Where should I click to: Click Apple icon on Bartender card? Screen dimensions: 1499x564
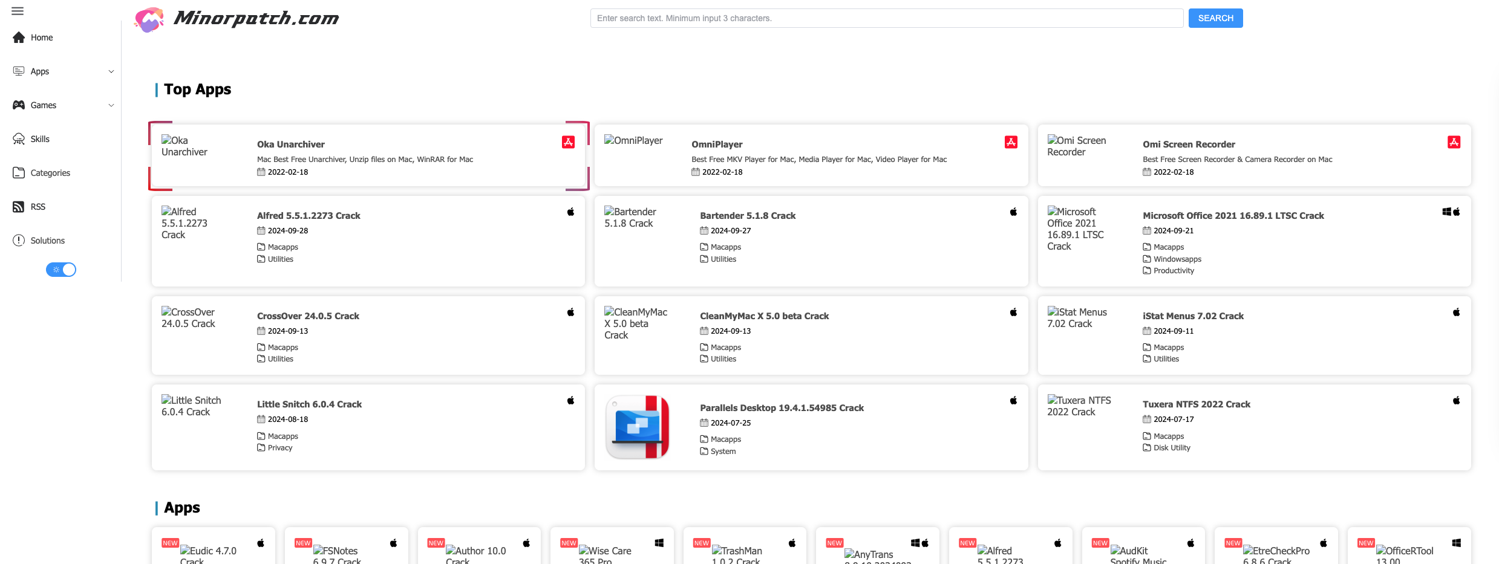click(x=1013, y=212)
